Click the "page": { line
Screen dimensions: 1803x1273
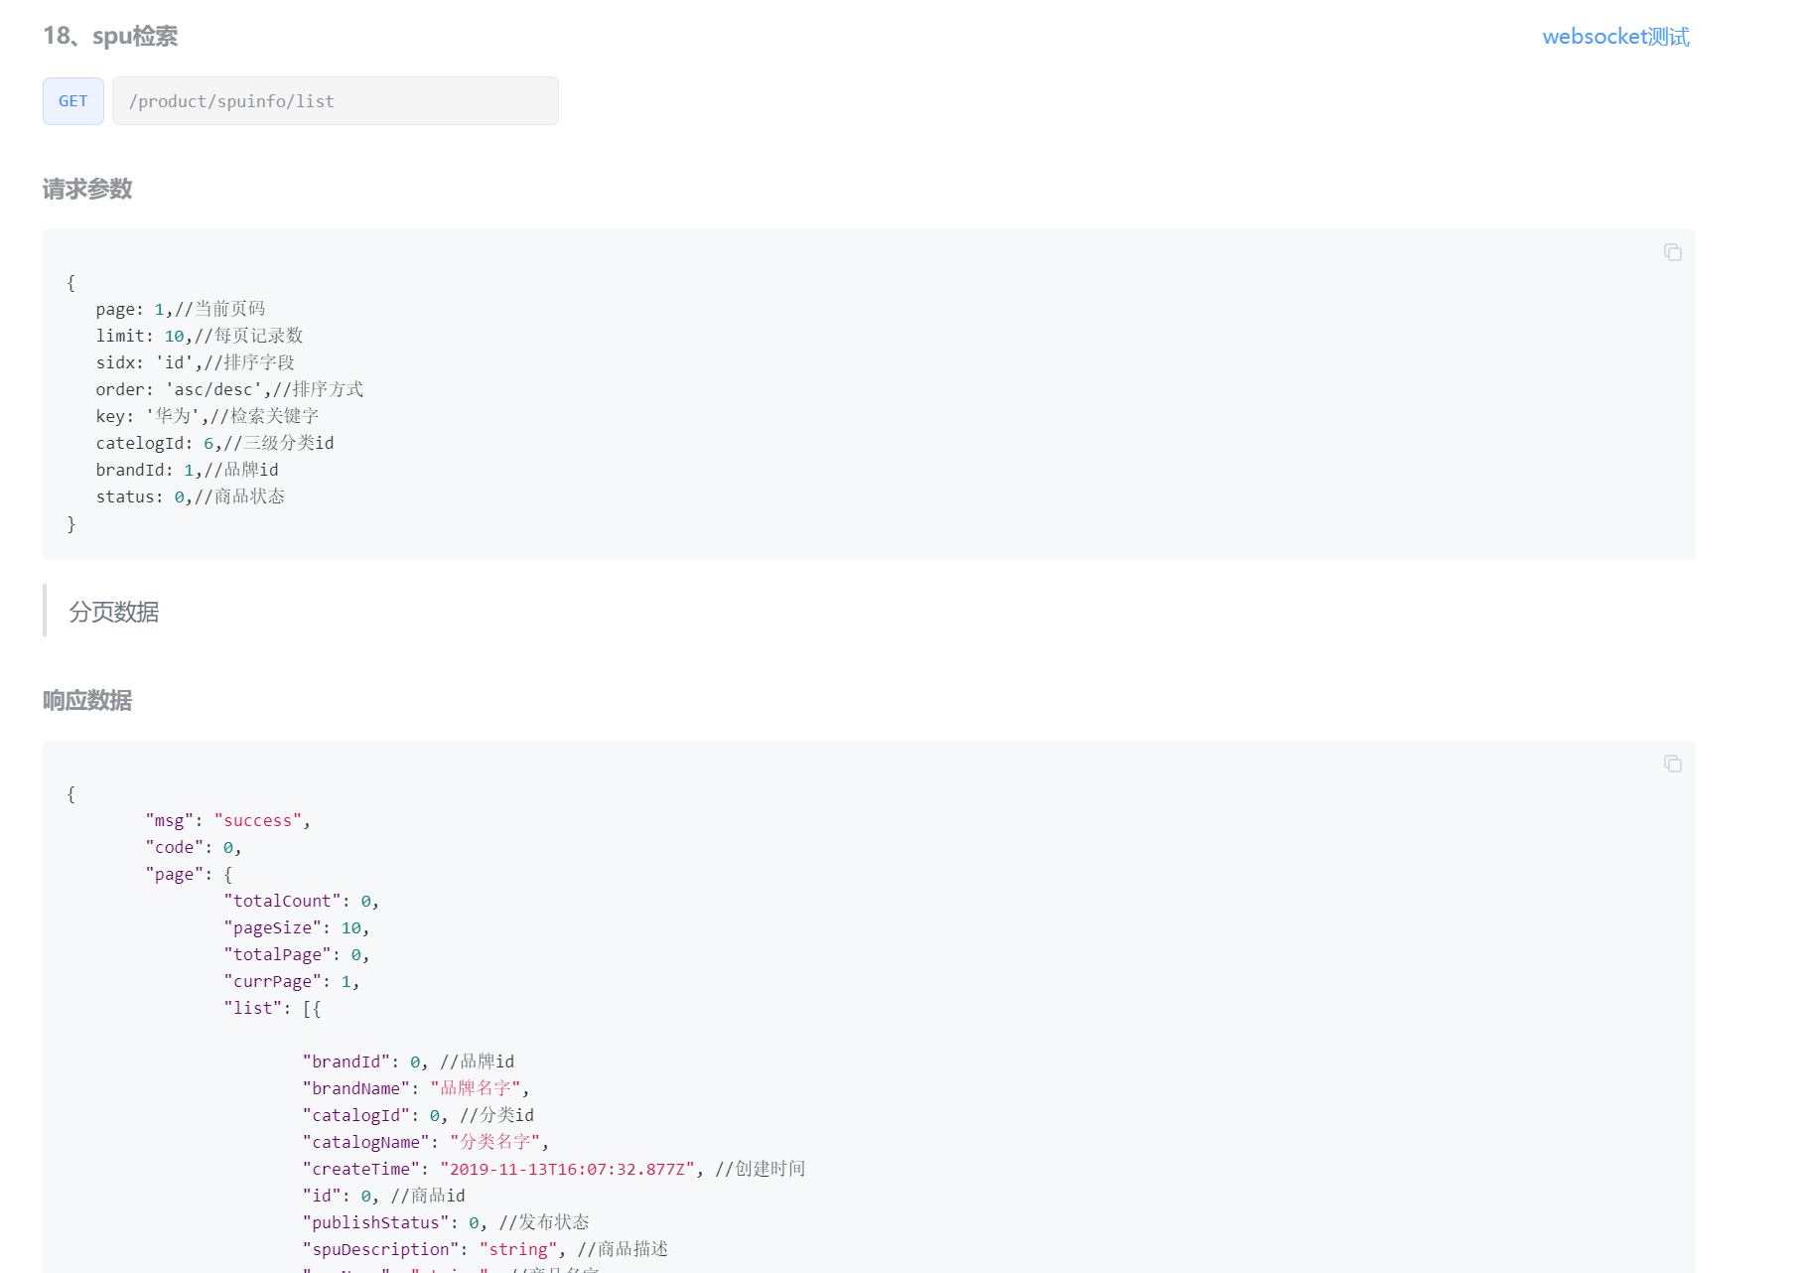point(189,874)
